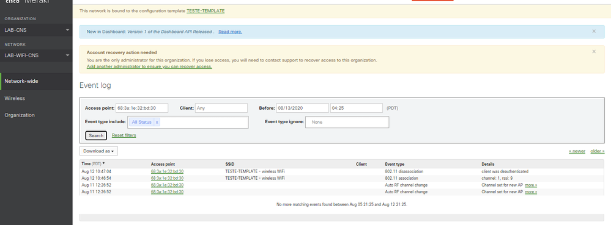
Task: Close the account recovery warning
Action: tap(594, 51)
